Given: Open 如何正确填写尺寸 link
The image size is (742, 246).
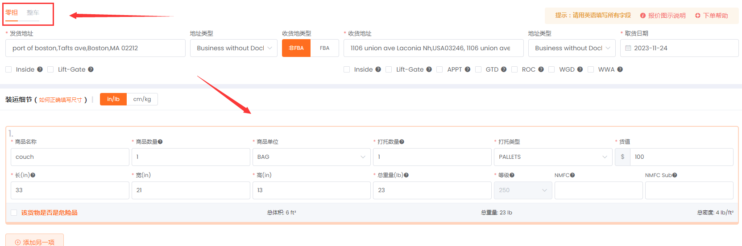Looking at the screenshot, I should 60,100.
